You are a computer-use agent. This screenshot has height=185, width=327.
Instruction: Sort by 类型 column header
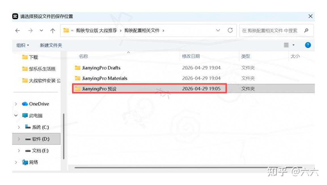246,56
